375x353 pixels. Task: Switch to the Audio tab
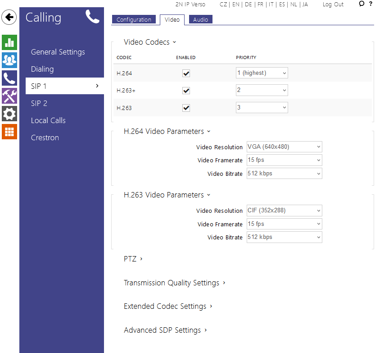(200, 19)
